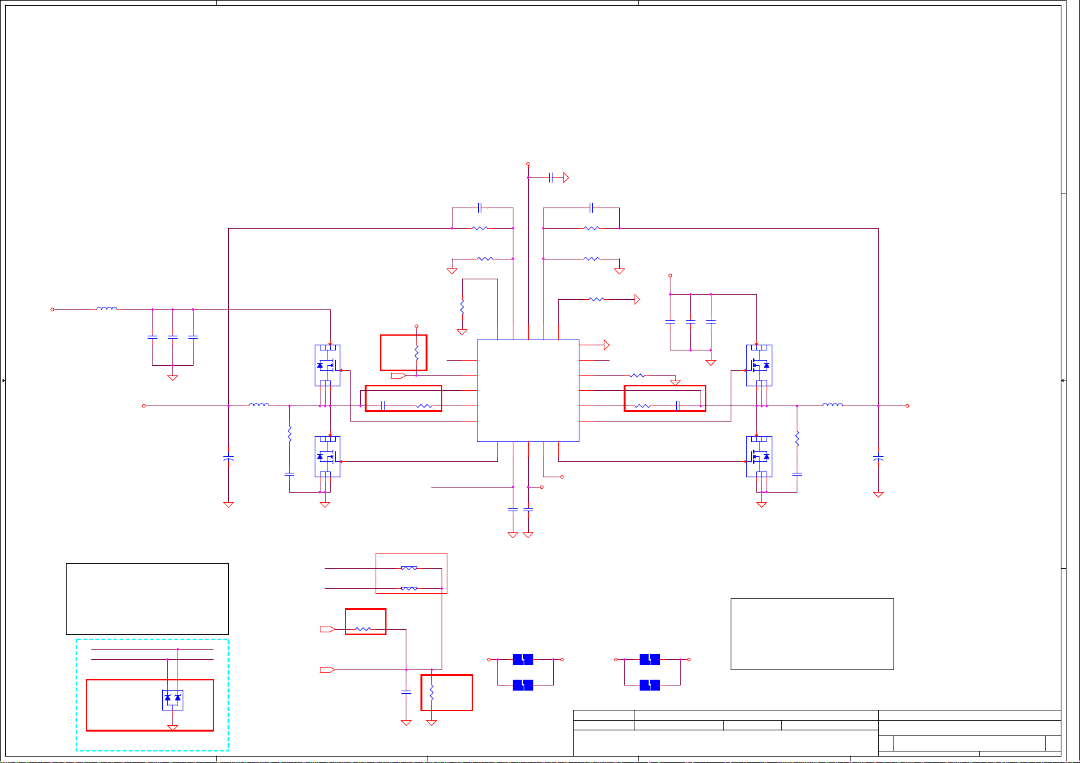
Task: Select the resistor in the left boxed RC network
Action: [x=424, y=406]
